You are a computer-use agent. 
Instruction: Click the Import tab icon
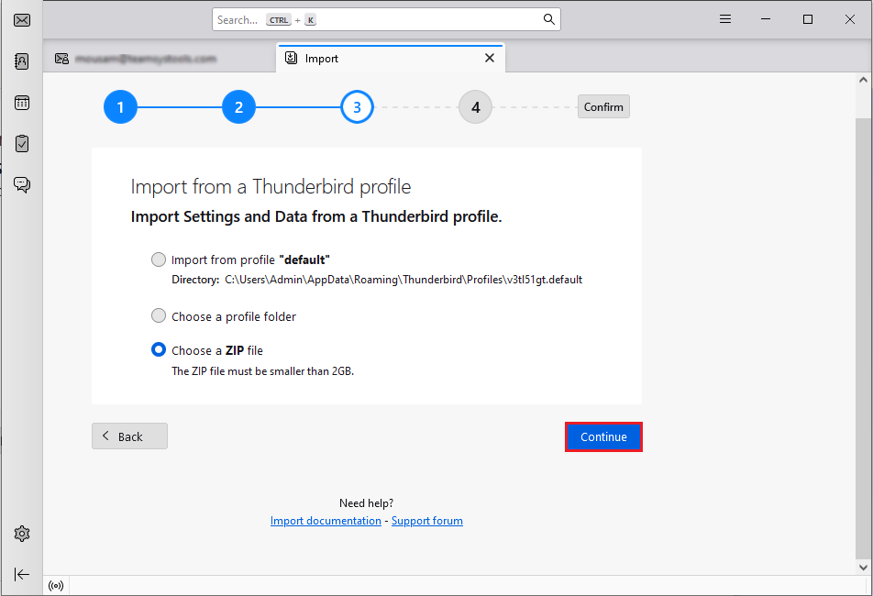[291, 58]
